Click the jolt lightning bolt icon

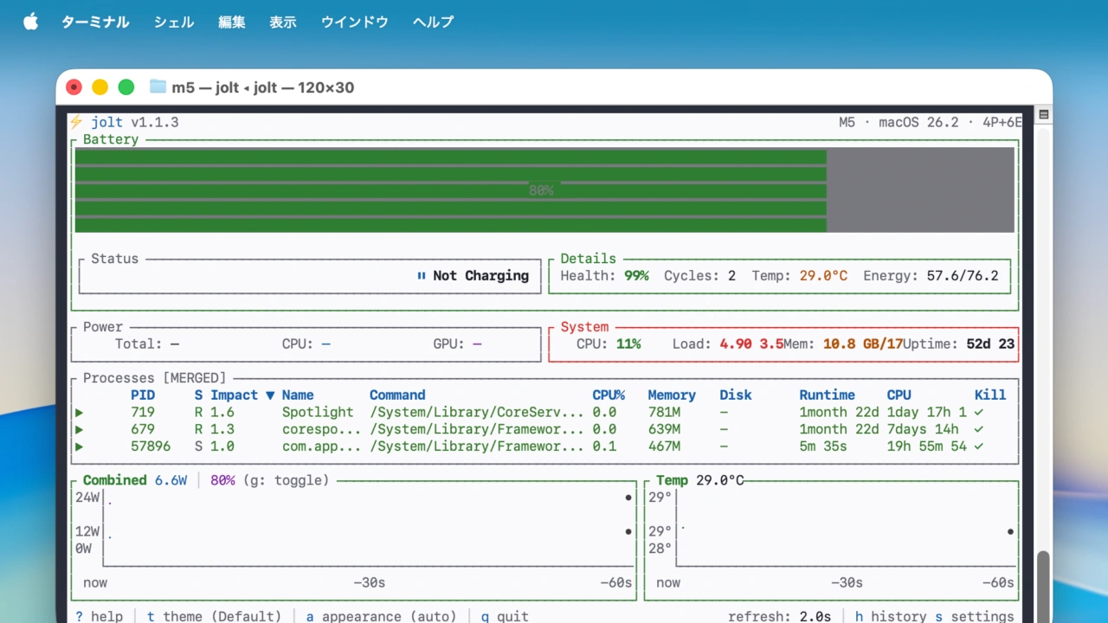pyautogui.click(x=76, y=122)
